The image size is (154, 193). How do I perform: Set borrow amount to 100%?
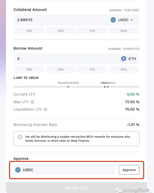[x=123, y=69]
